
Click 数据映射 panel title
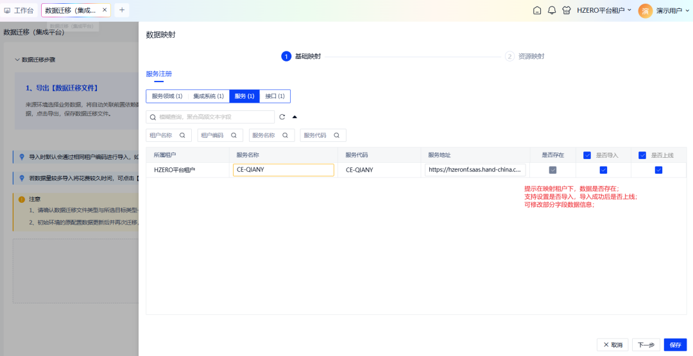(x=161, y=35)
